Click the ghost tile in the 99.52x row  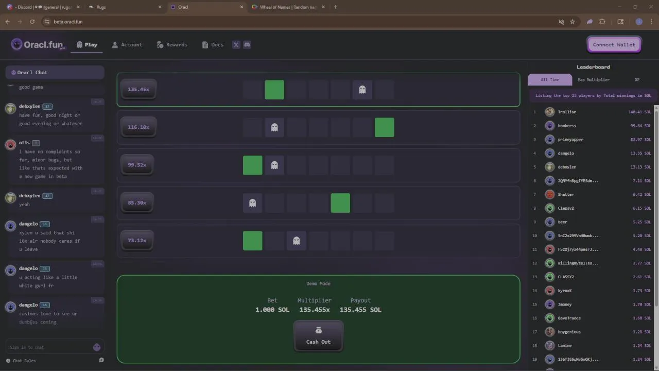coord(274,165)
